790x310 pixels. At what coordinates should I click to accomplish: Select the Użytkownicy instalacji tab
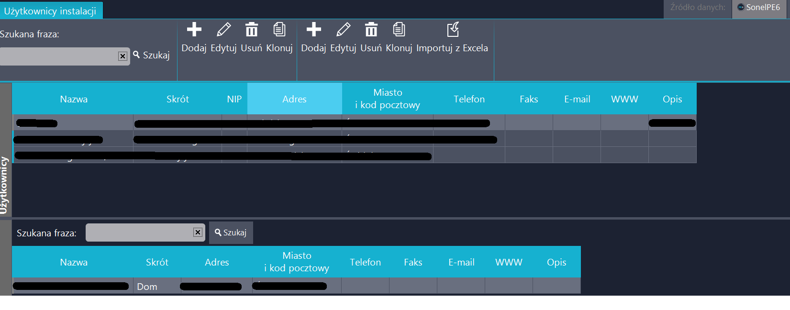[x=50, y=11]
